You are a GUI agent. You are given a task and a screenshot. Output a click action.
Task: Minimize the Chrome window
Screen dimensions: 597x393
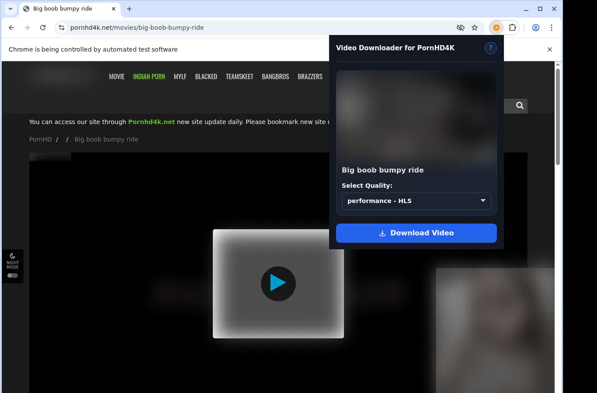click(x=527, y=9)
